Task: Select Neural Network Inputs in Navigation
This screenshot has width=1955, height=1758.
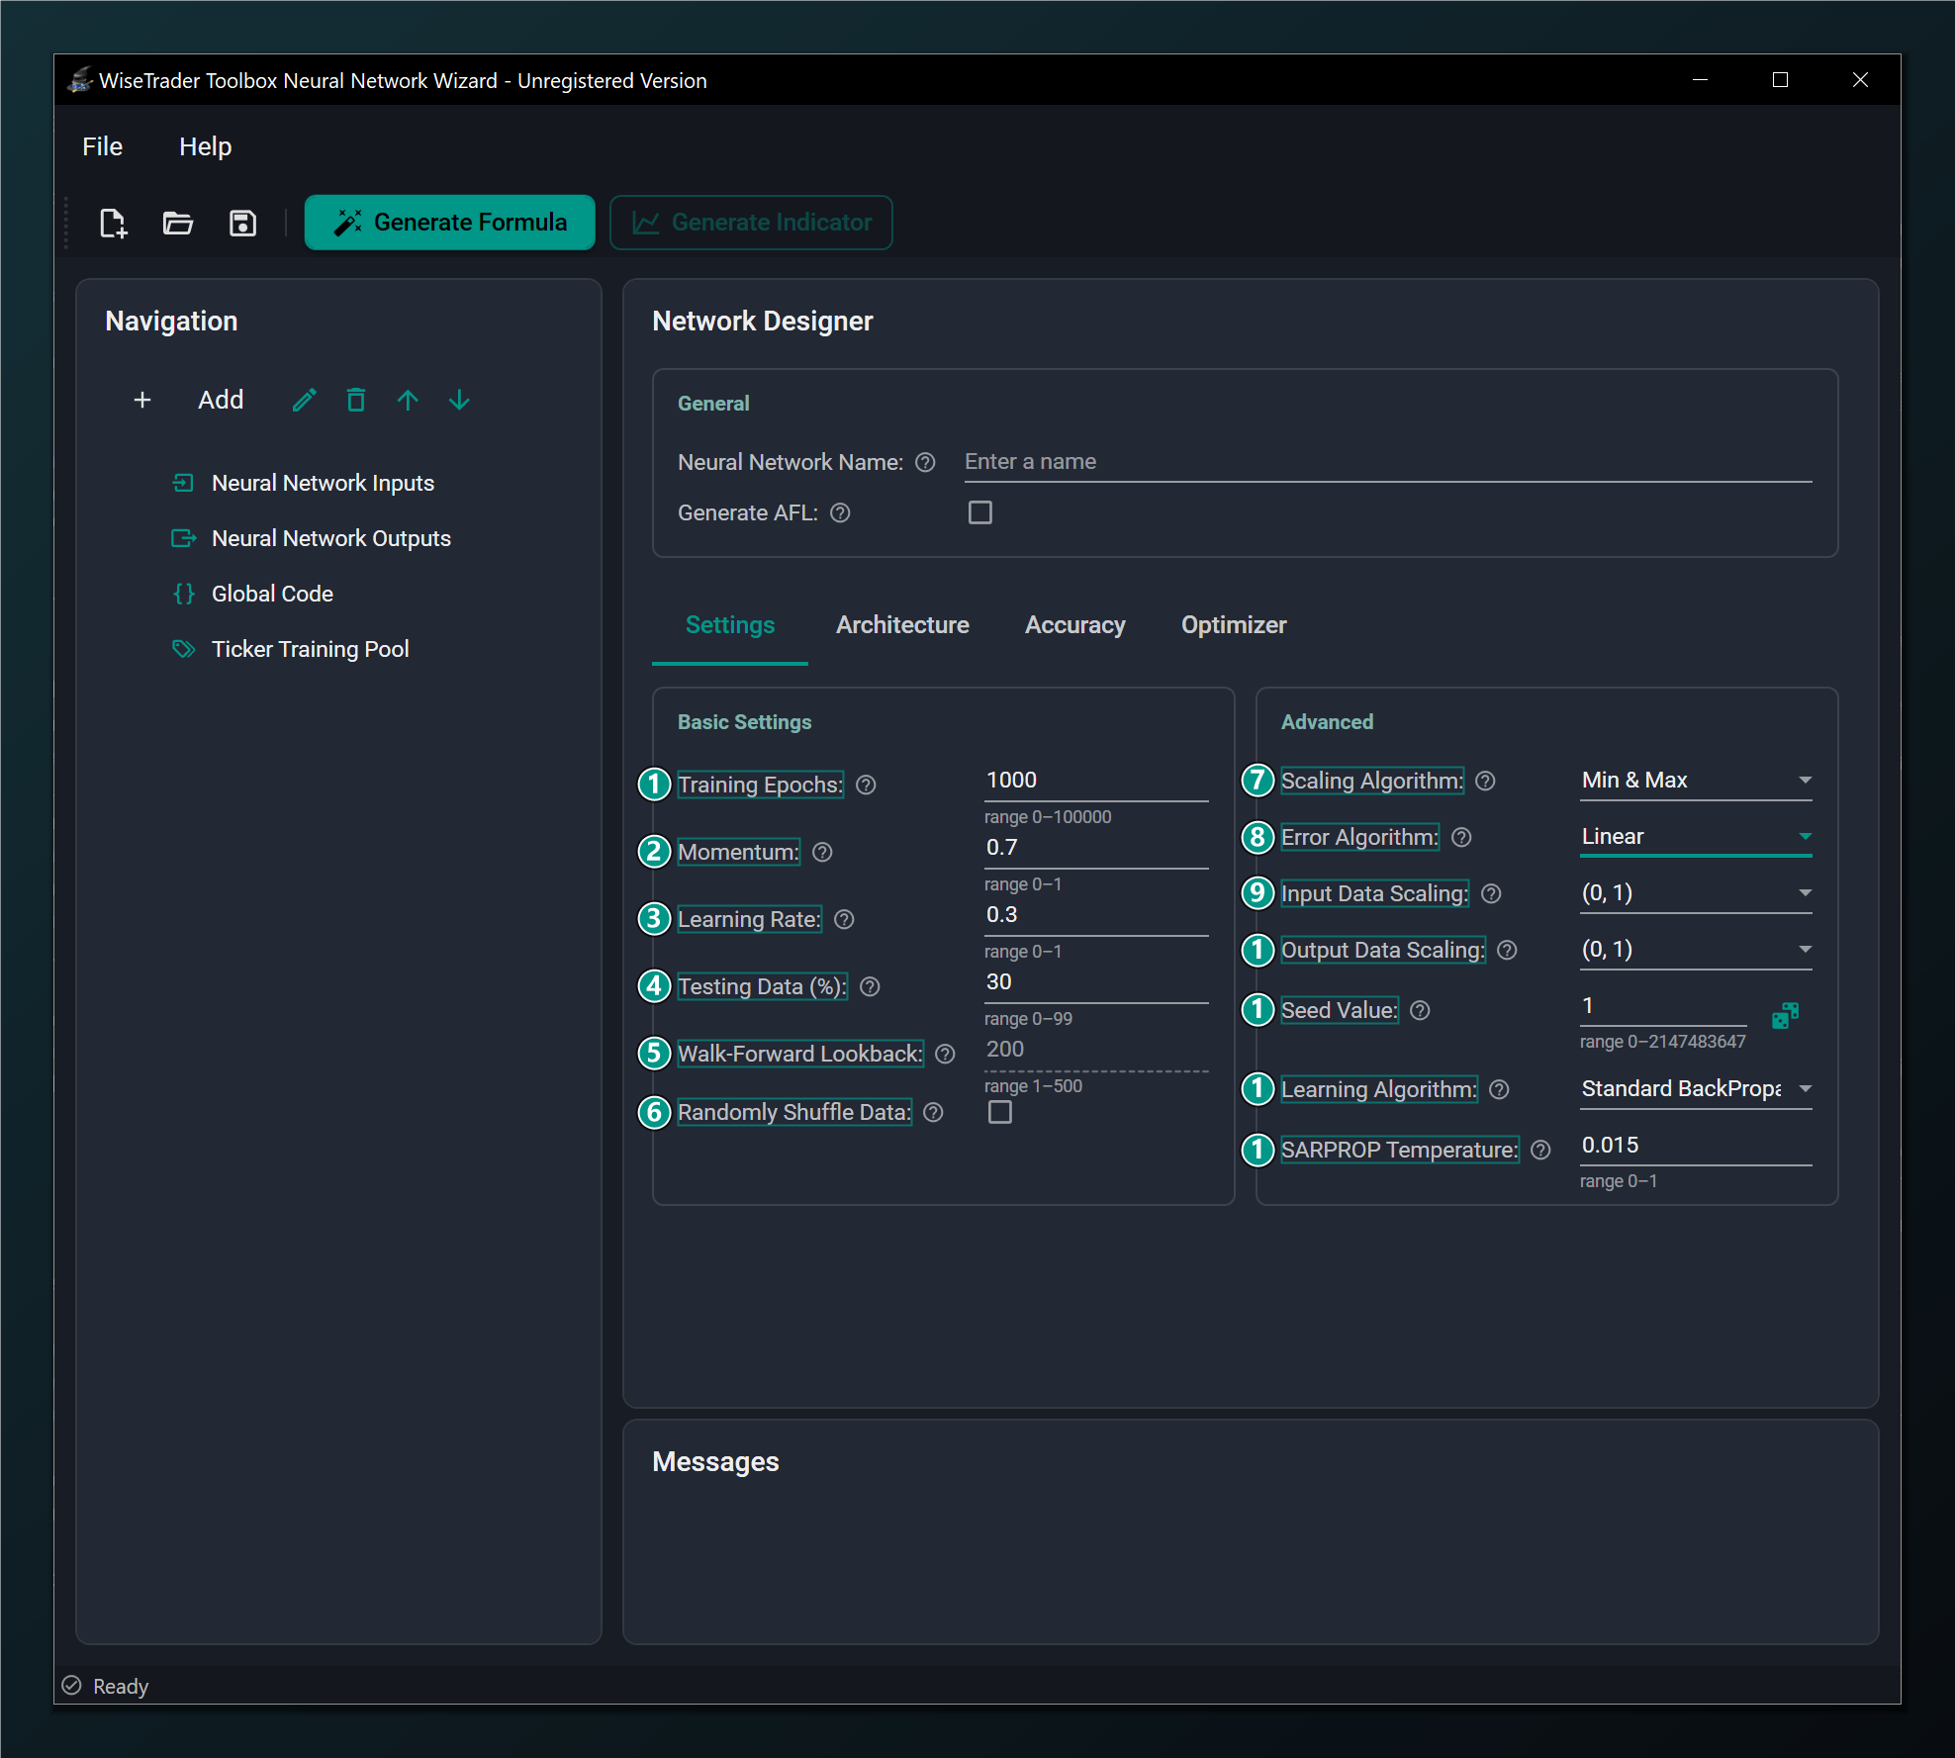Action: [324, 483]
